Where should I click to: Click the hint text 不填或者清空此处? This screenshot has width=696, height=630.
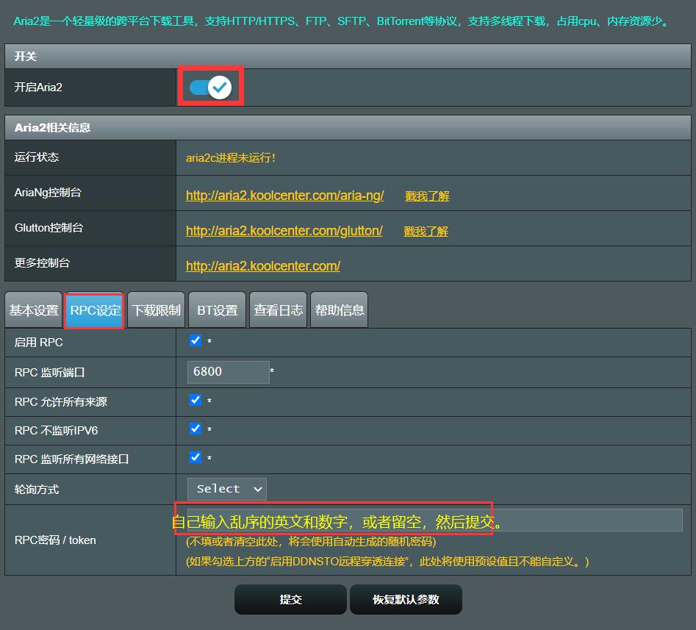point(311,542)
